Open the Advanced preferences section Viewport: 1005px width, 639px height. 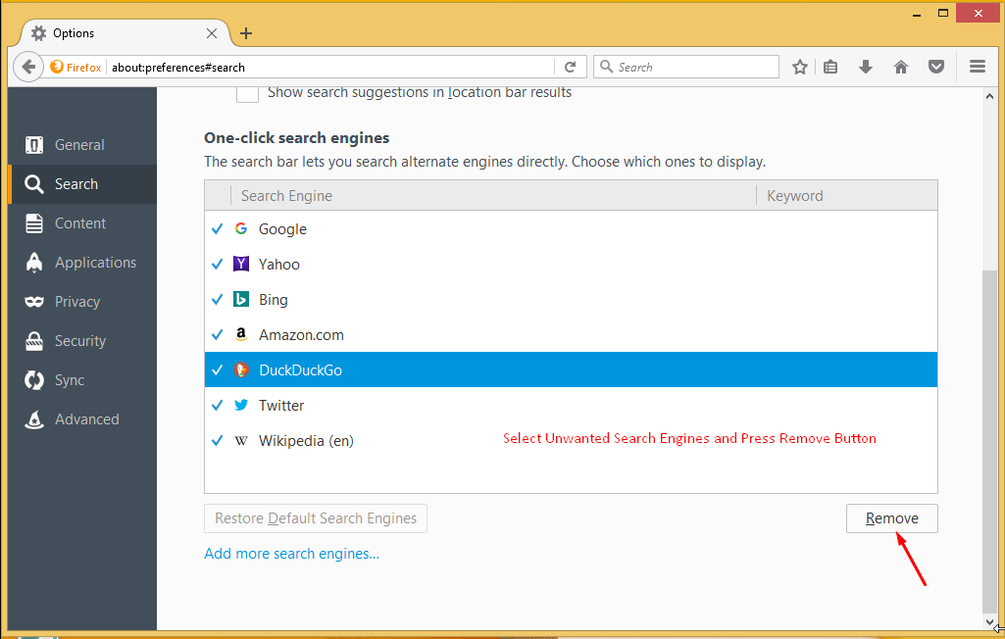pos(82,418)
